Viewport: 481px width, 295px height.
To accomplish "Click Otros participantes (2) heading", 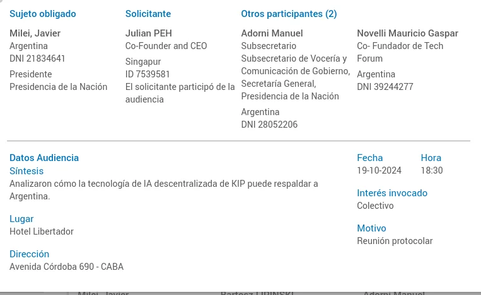I will pos(289,14).
